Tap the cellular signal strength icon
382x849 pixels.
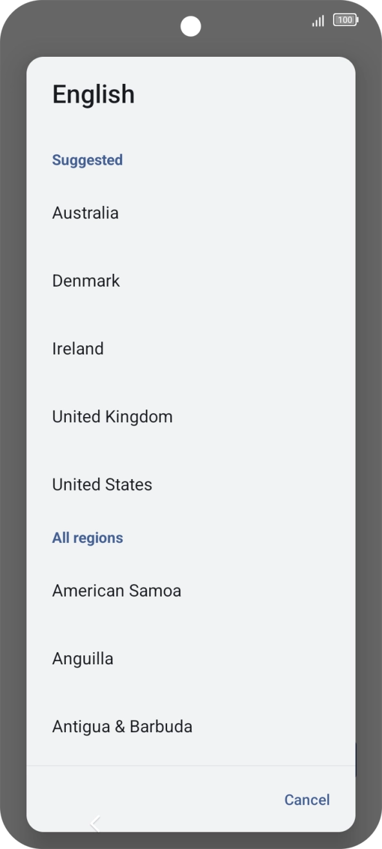click(317, 20)
